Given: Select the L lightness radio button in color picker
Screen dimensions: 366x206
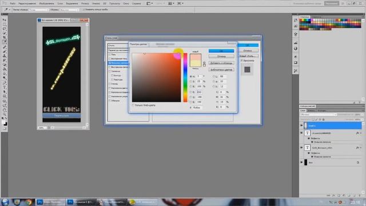Looking at the screenshot, I should click(x=213, y=76).
